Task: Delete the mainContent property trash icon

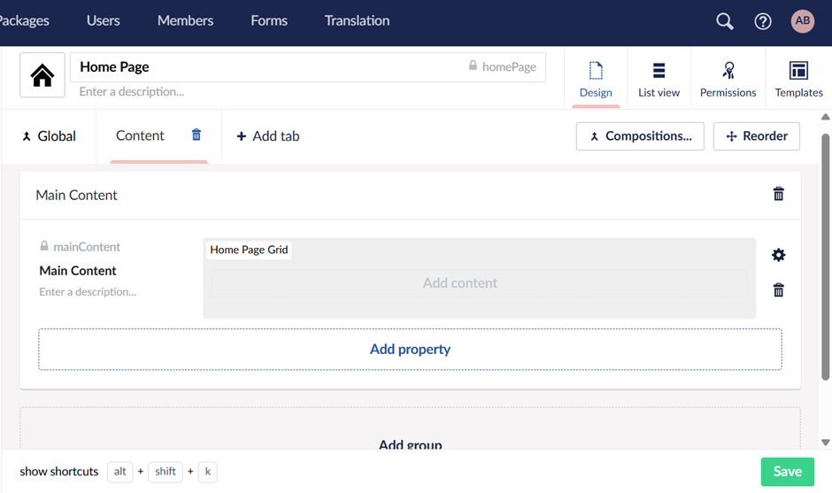Action: tap(778, 290)
